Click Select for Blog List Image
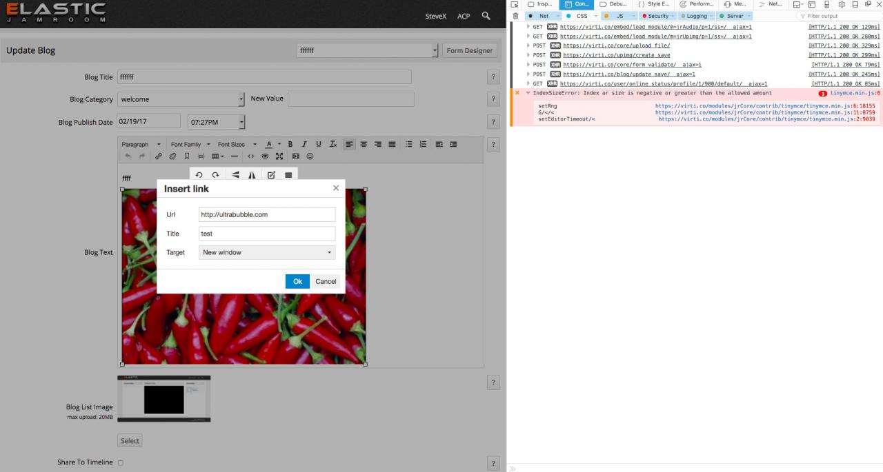 pyautogui.click(x=130, y=441)
